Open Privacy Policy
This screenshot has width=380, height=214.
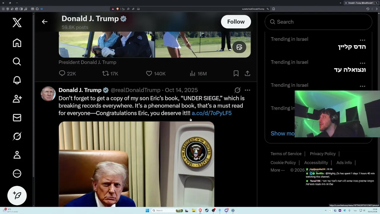tap(323, 154)
